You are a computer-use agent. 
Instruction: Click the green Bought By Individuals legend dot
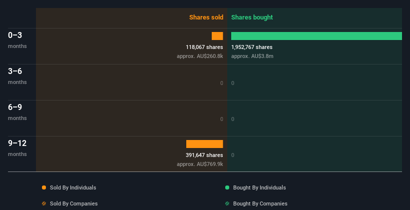(x=227, y=187)
